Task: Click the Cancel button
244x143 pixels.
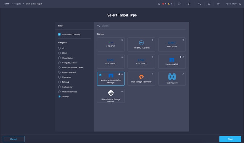Action: (14, 139)
